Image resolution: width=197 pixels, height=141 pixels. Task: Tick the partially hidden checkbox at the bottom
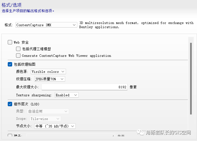tap(10, 136)
